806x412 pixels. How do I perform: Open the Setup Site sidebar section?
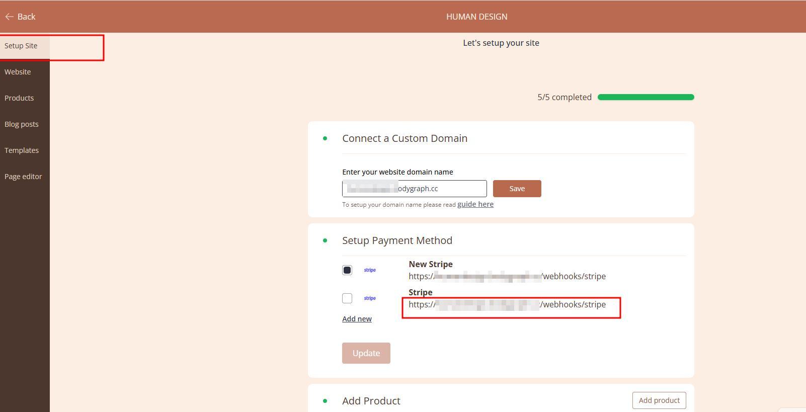tap(21, 46)
